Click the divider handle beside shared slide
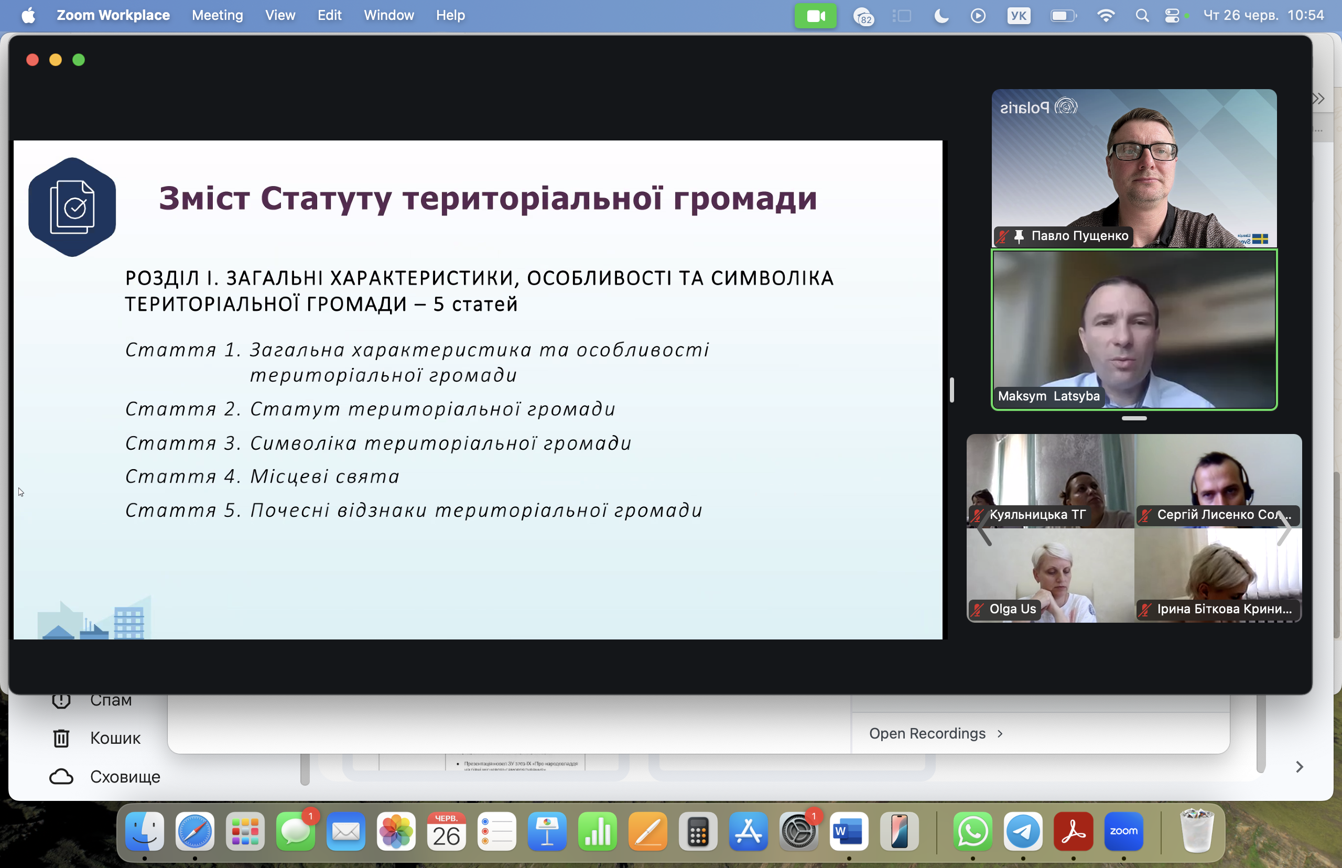The height and width of the screenshot is (868, 1342). 952,389
